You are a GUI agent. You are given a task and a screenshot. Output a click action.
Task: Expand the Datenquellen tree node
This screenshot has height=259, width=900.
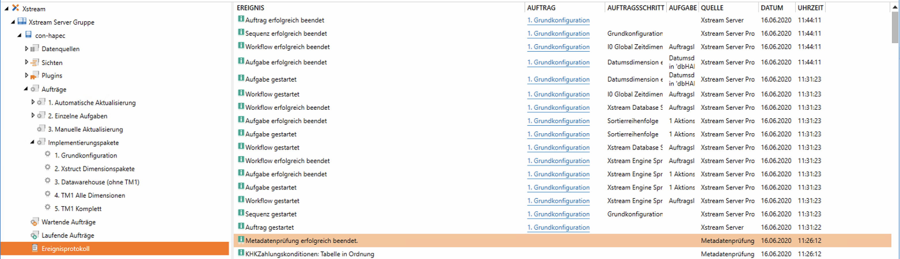26,49
